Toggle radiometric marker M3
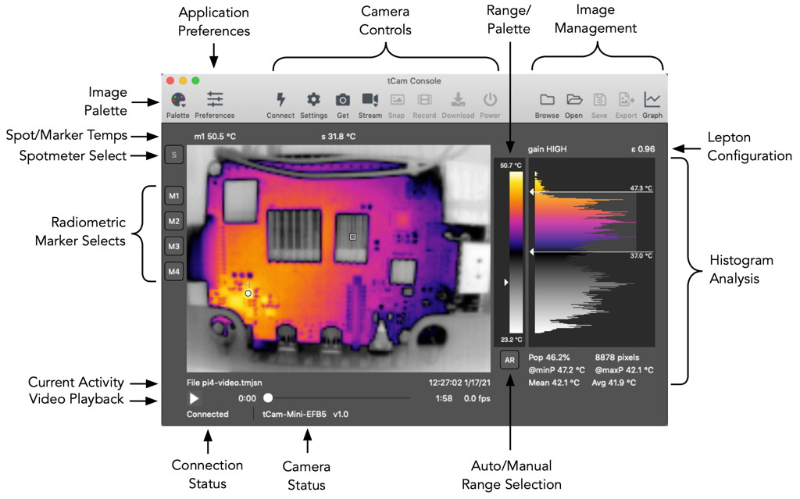The width and height of the screenshot is (800, 499). pos(174,247)
